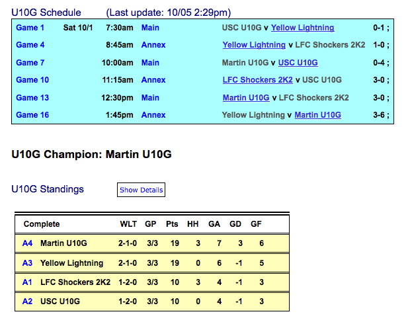This screenshot has height=324, width=410.
Task: Click Yellow Lightning Pts value 19
Action: click(x=175, y=263)
